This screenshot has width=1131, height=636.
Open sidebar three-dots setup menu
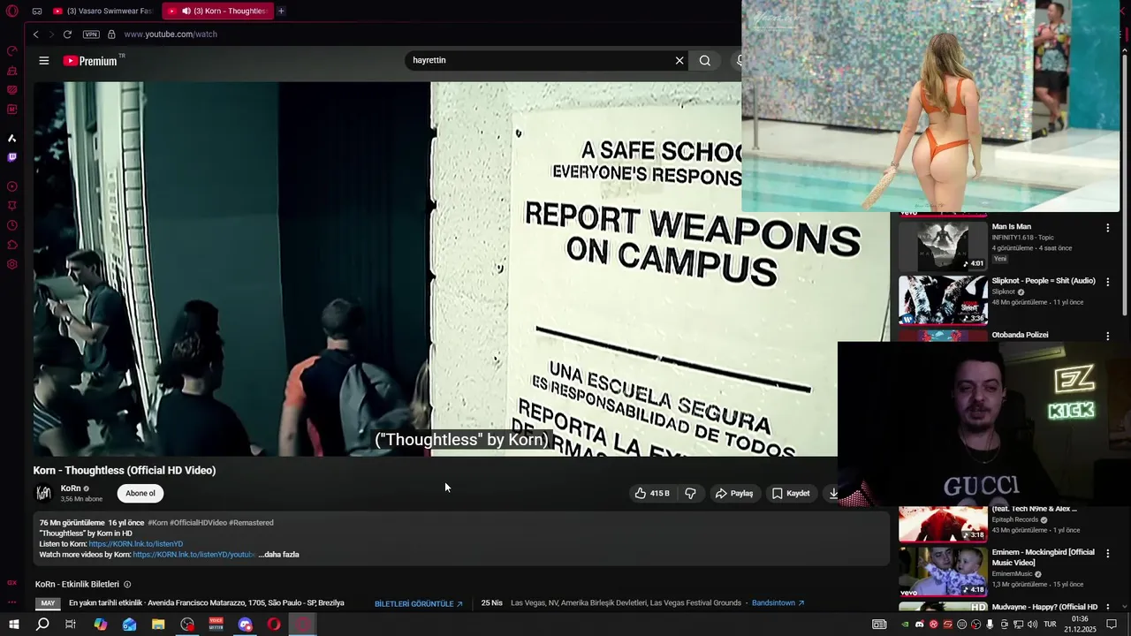tap(11, 602)
